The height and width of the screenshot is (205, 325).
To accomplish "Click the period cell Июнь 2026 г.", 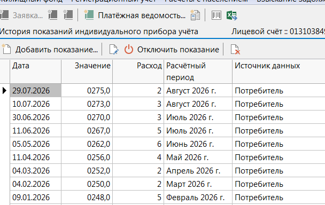I will tap(198, 144).
